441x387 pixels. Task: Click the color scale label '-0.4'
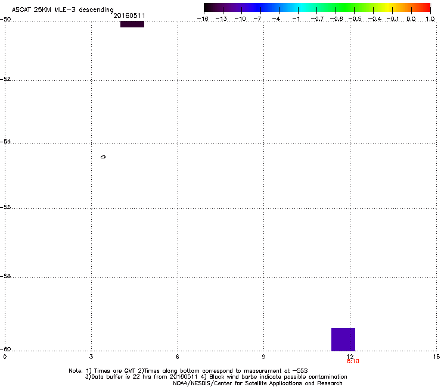click(375, 19)
